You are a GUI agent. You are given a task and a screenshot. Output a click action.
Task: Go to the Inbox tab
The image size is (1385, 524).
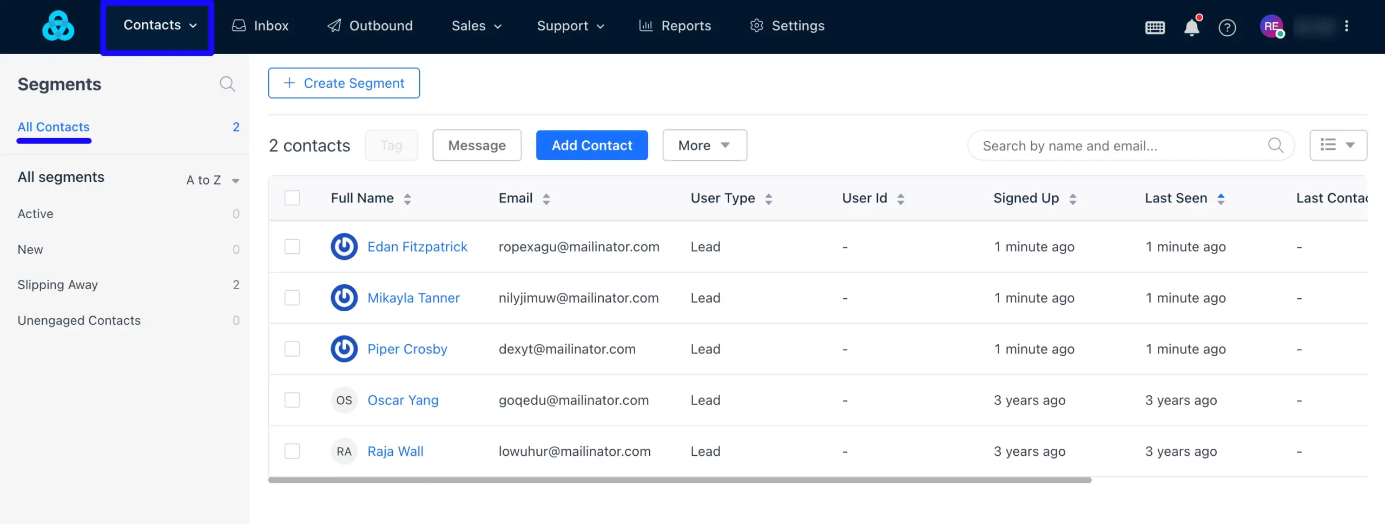(x=260, y=26)
